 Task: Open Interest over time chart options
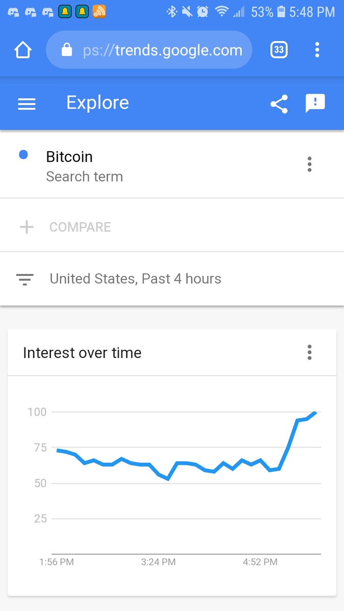click(x=309, y=352)
